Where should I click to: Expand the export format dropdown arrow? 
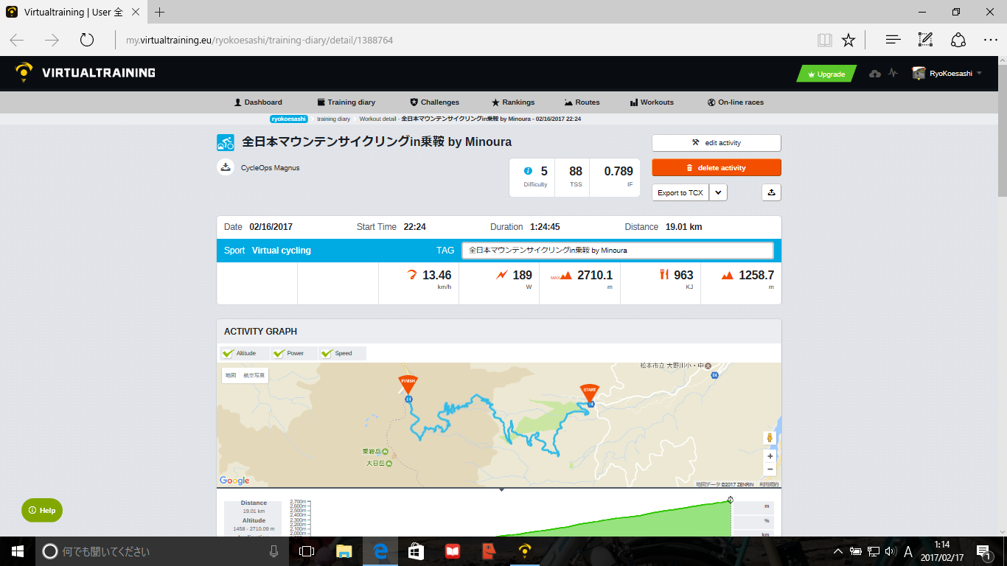tap(719, 192)
